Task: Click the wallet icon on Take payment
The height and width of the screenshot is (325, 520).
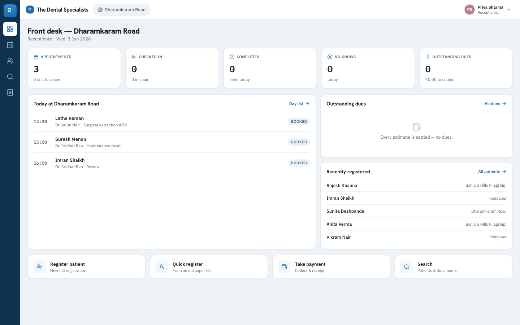Action: pyautogui.click(x=284, y=267)
